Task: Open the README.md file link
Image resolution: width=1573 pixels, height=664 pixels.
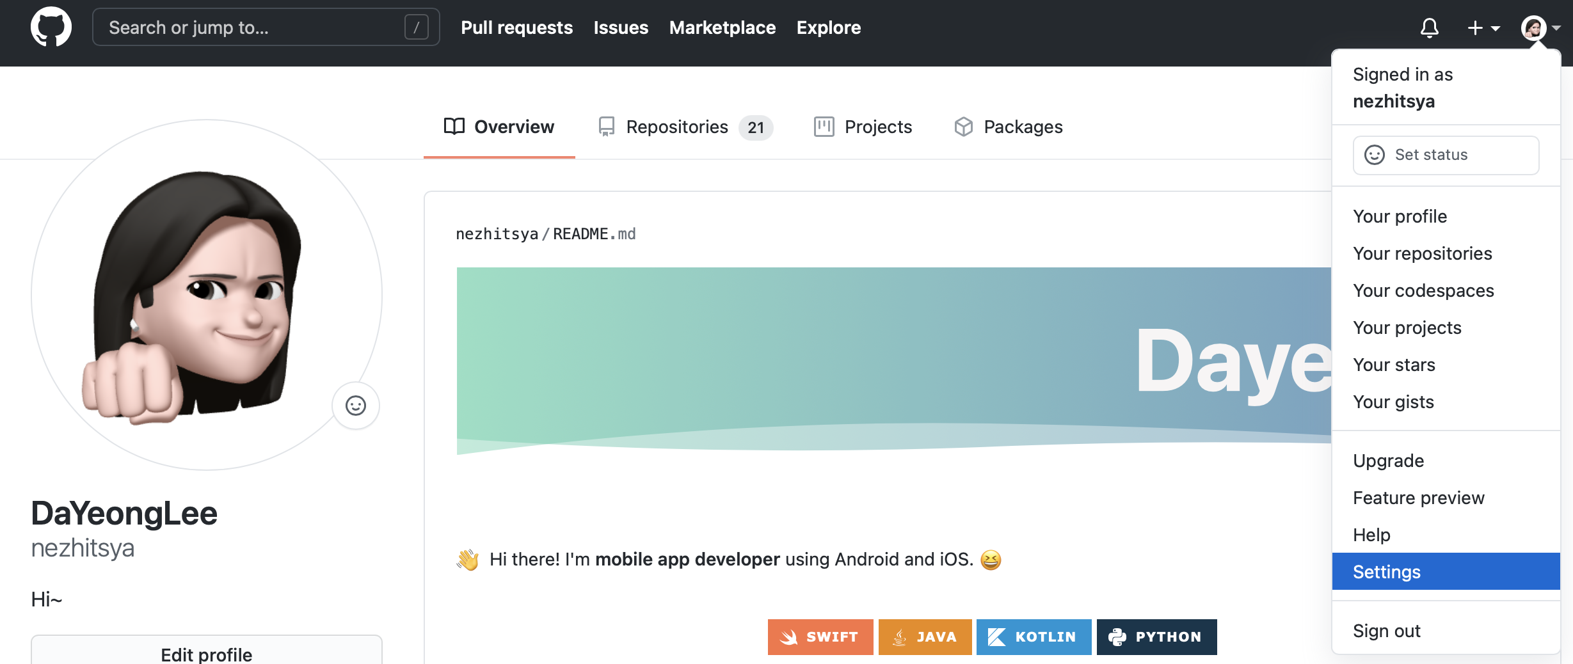Action: [594, 234]
